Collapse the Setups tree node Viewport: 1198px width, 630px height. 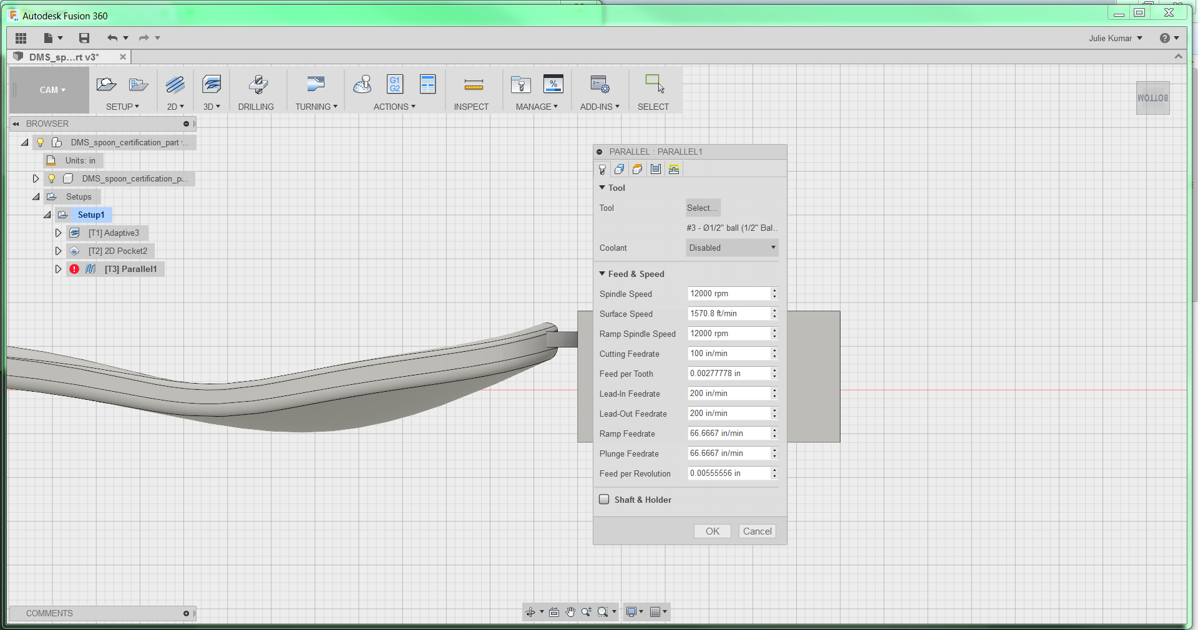(36, 196)
